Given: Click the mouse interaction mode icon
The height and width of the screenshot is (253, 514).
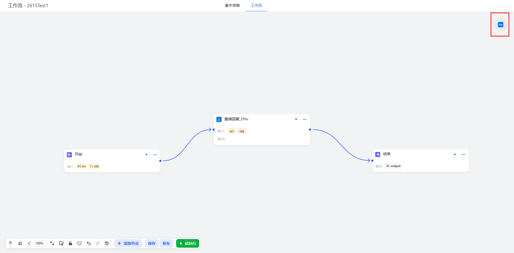Looking at the screenshot, I should pyautogui.click(x=10, y=243).
